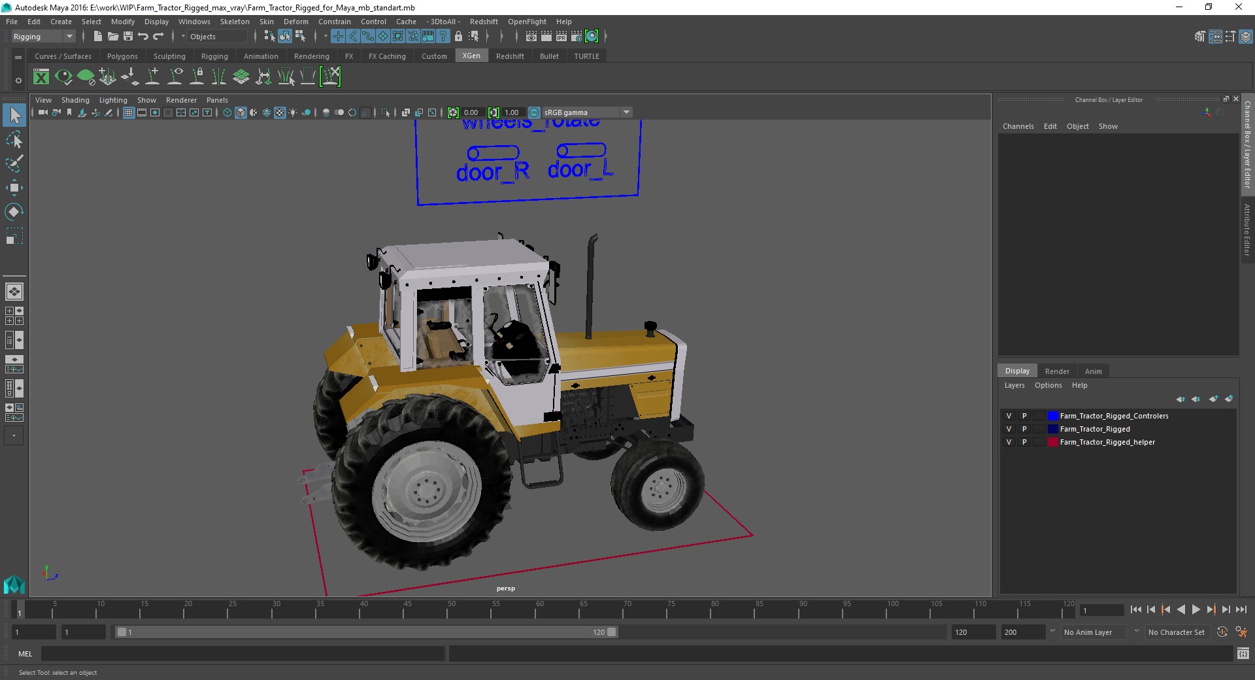1255x680 pixels.
Task: Toggle visibility of Farm_Tractor_Rigged_Controlers layer
Action: click(x=1009, y=416)
